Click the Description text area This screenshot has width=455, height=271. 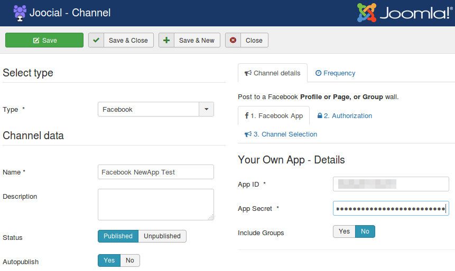(156, 205)
